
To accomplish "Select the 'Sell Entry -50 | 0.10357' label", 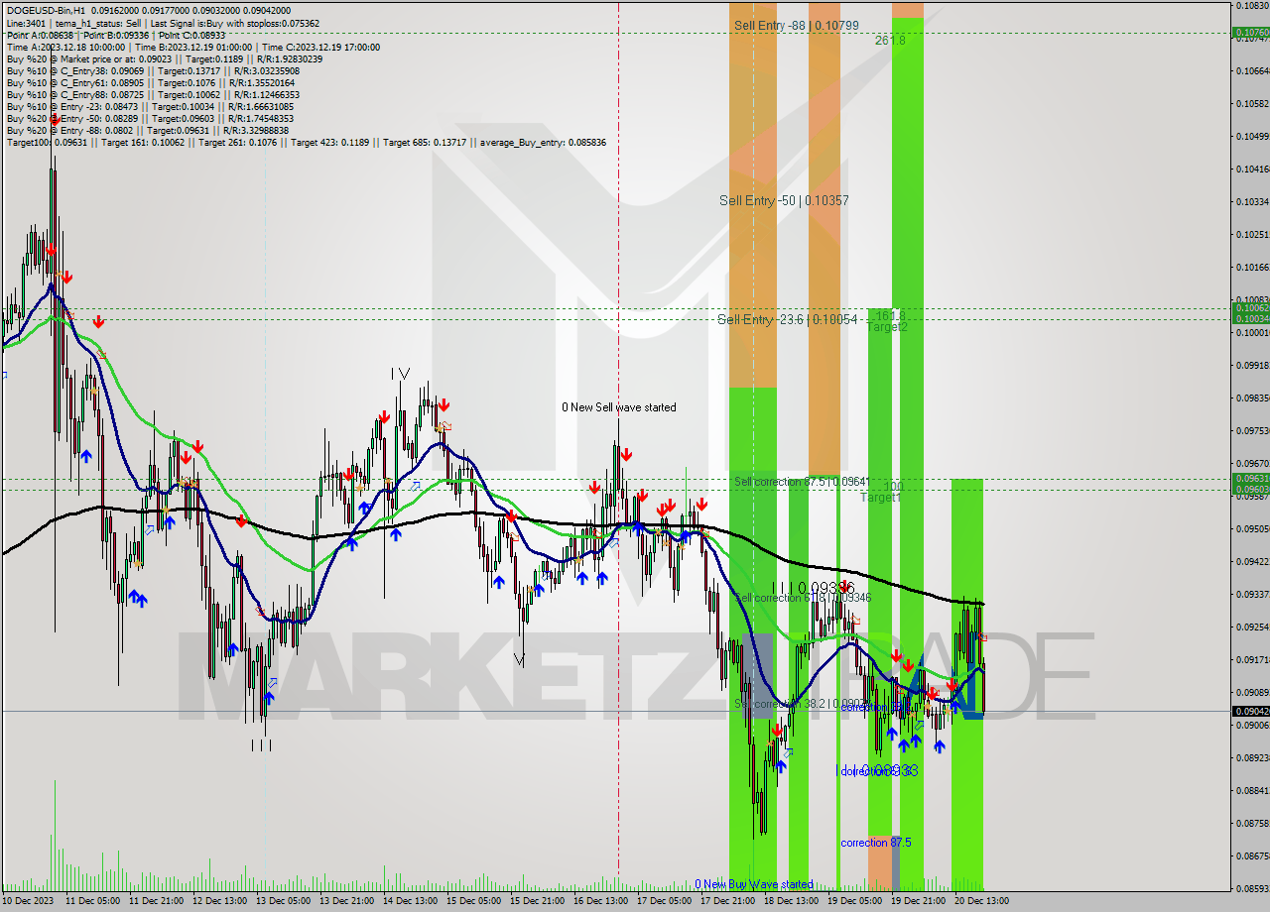I will 784,200.
